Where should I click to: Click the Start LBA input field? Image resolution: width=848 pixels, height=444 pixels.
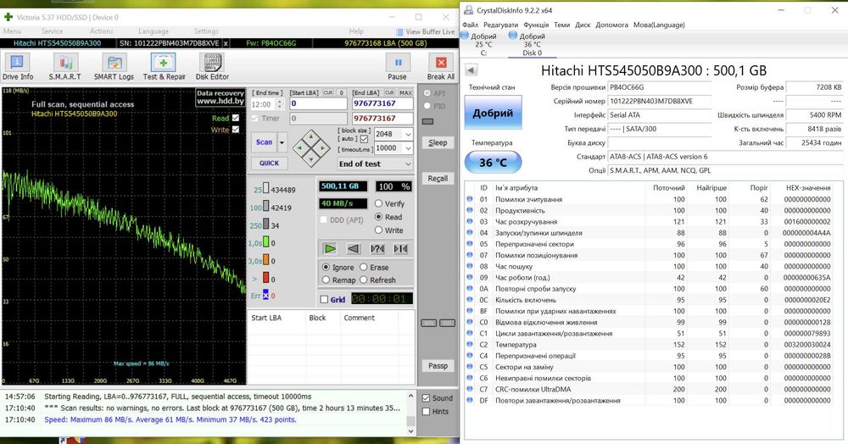[318, 103]
